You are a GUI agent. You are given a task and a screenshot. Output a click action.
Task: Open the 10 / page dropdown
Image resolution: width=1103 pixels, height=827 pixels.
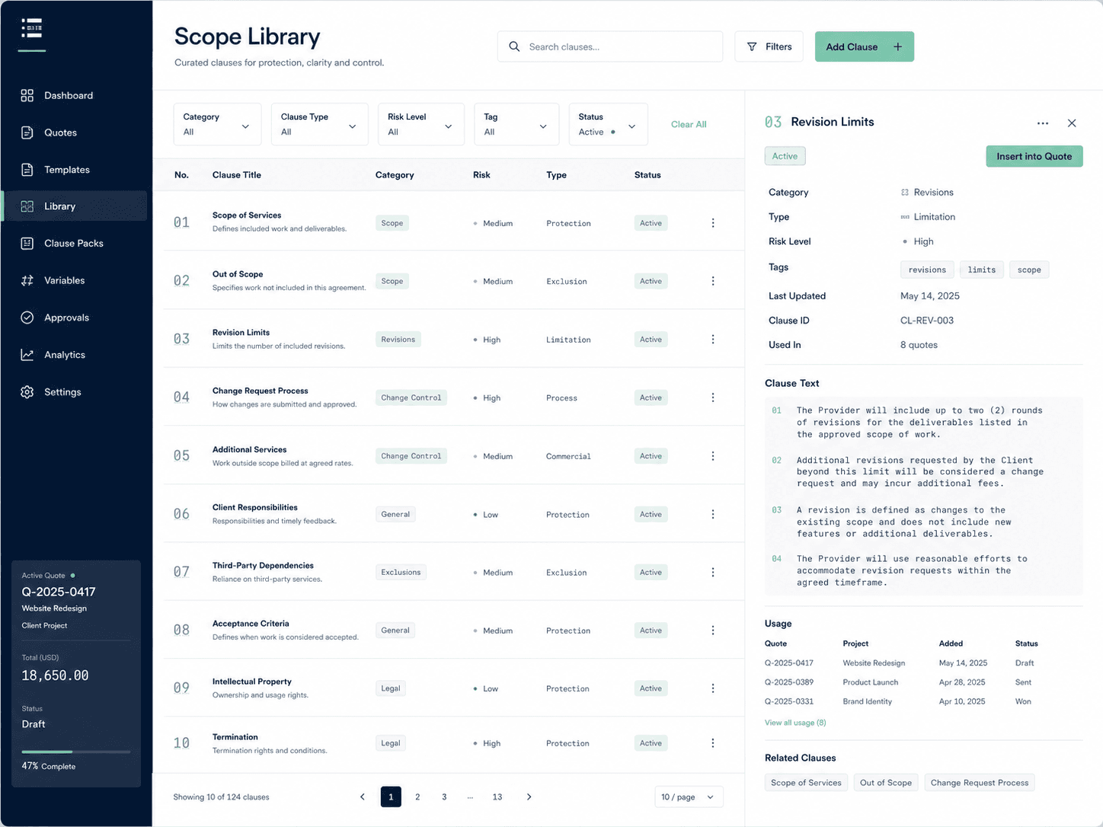(689, 797)
